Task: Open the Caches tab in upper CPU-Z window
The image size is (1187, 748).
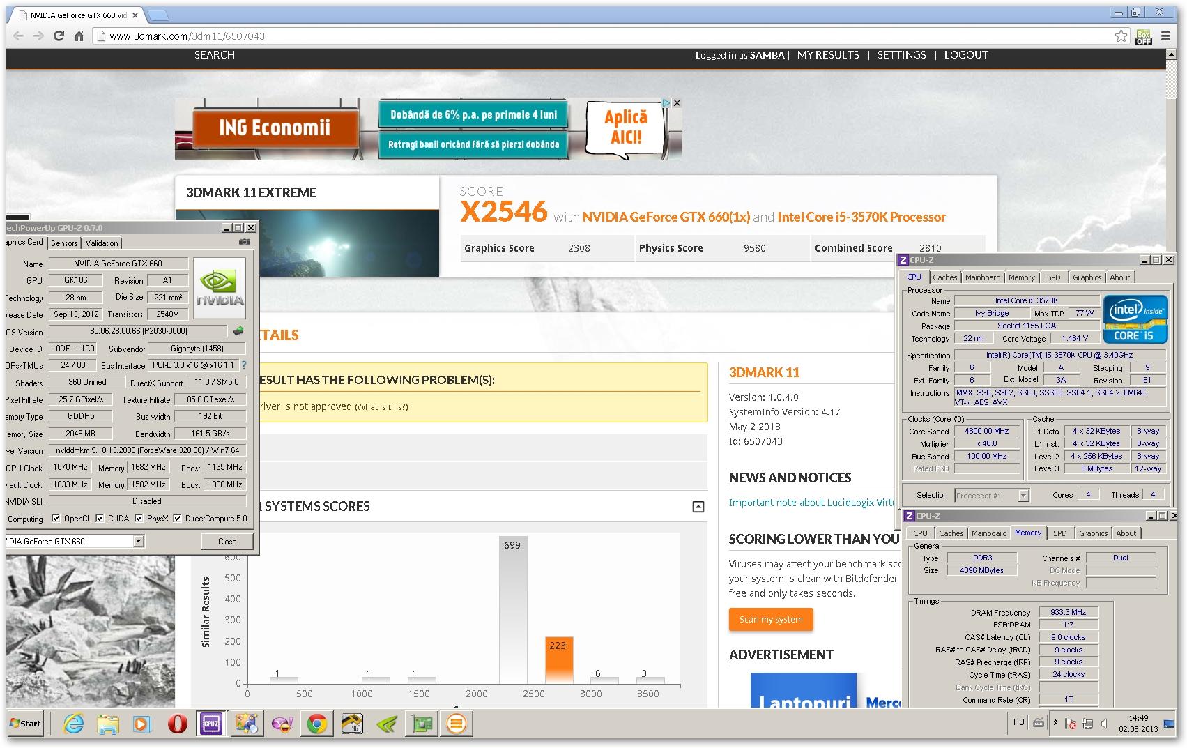Action: point(945,277)
